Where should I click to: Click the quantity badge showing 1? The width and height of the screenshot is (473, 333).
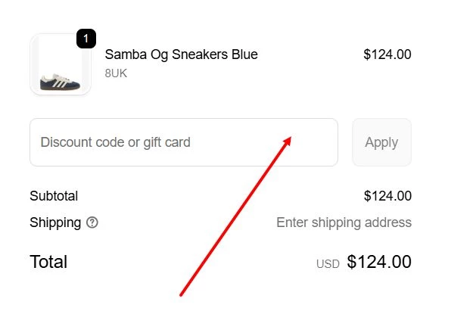pyautogui.click(x=86, y=38)
